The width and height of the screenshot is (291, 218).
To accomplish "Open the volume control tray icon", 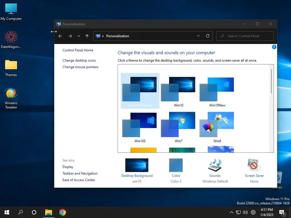I will coord(245,212).
